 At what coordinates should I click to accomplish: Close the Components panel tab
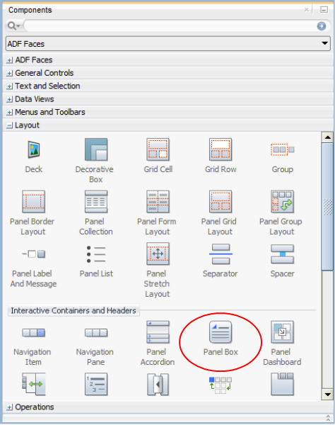point(306,10)
